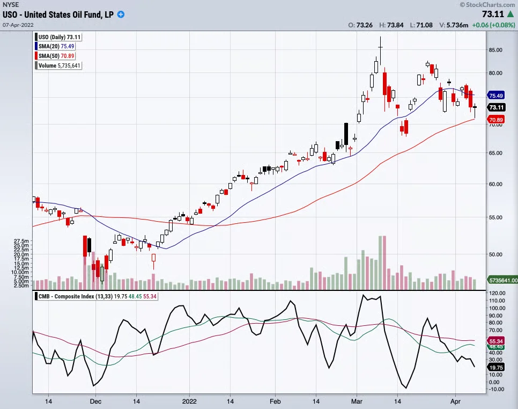This screenshot has height=409, width=518.
Task: Click the H: 73.84 high value
Action: (391, 25)
